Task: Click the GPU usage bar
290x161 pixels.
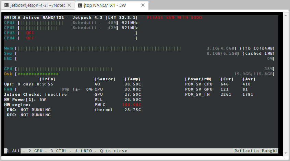Action: pos(65,69)
